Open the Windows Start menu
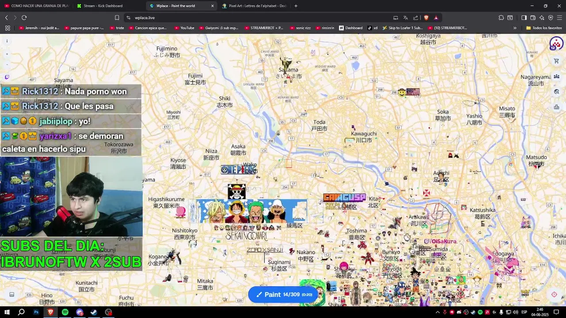 coord(7,312)
